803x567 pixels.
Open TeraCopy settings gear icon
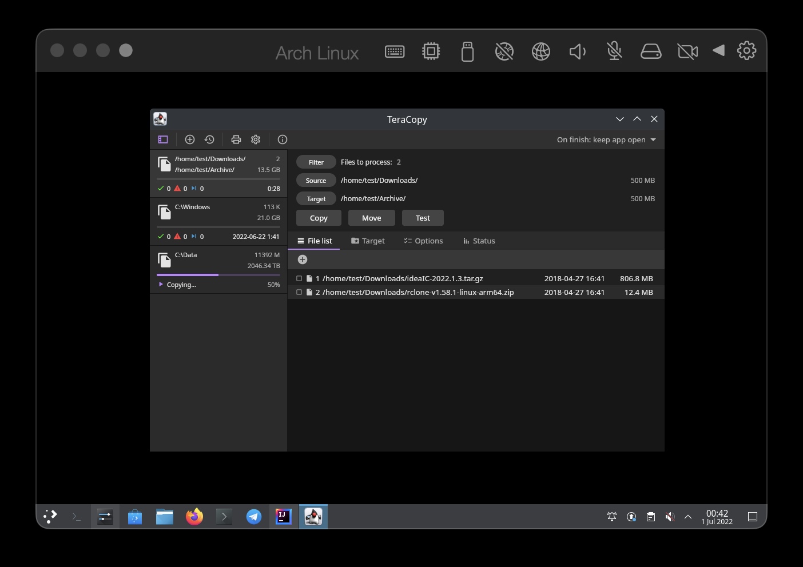(x=256, y=139)
